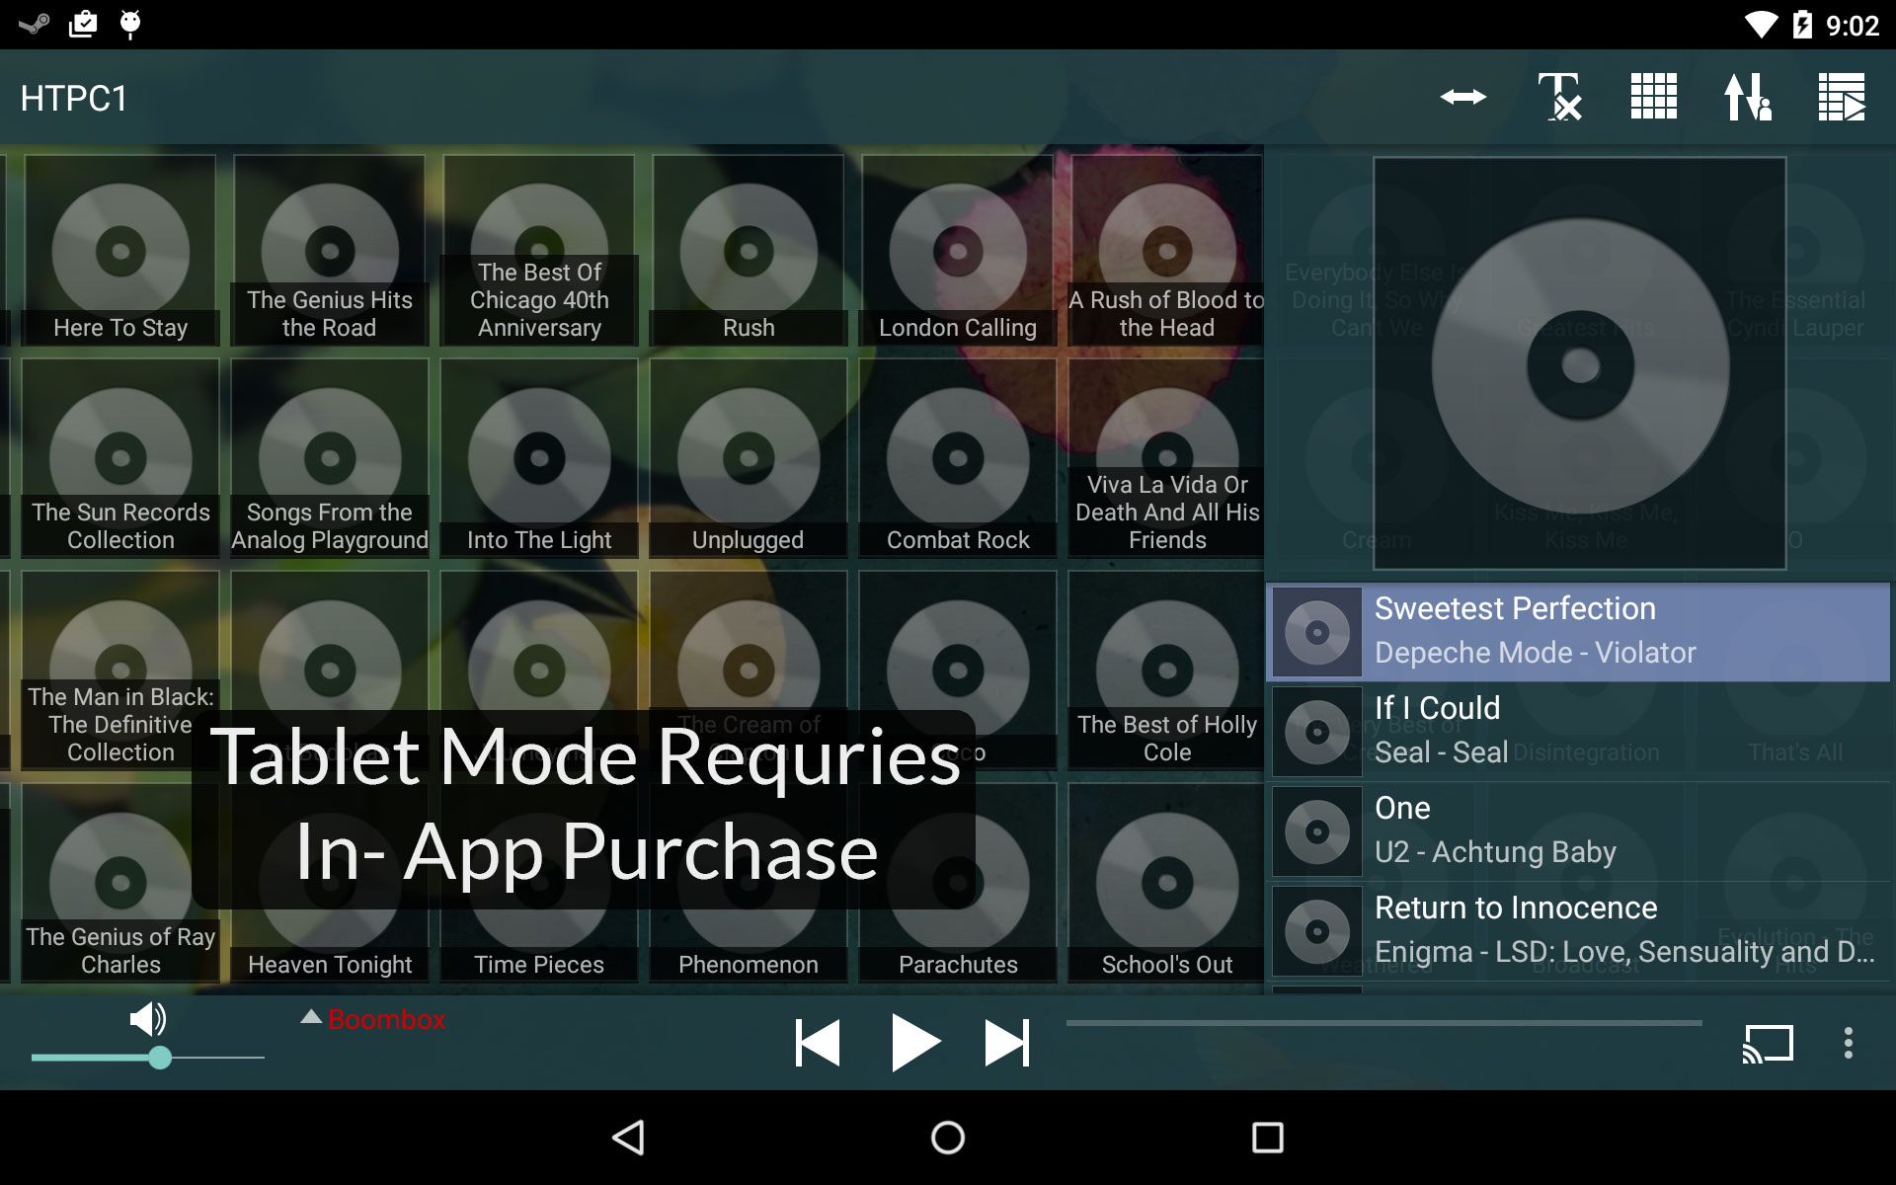Open the sort order icon
1896x1185 pixels.
pyautogui.click(x=1747, y=97)
